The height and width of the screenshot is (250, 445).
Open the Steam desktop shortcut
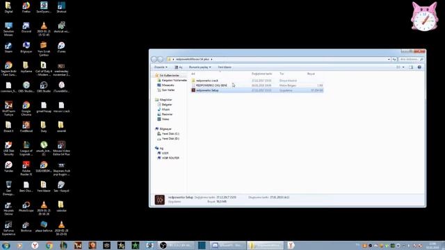click(x=8, y=47)
